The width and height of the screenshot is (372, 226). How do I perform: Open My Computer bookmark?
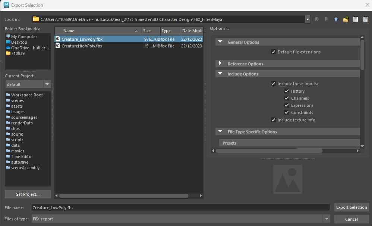[24, 37]
